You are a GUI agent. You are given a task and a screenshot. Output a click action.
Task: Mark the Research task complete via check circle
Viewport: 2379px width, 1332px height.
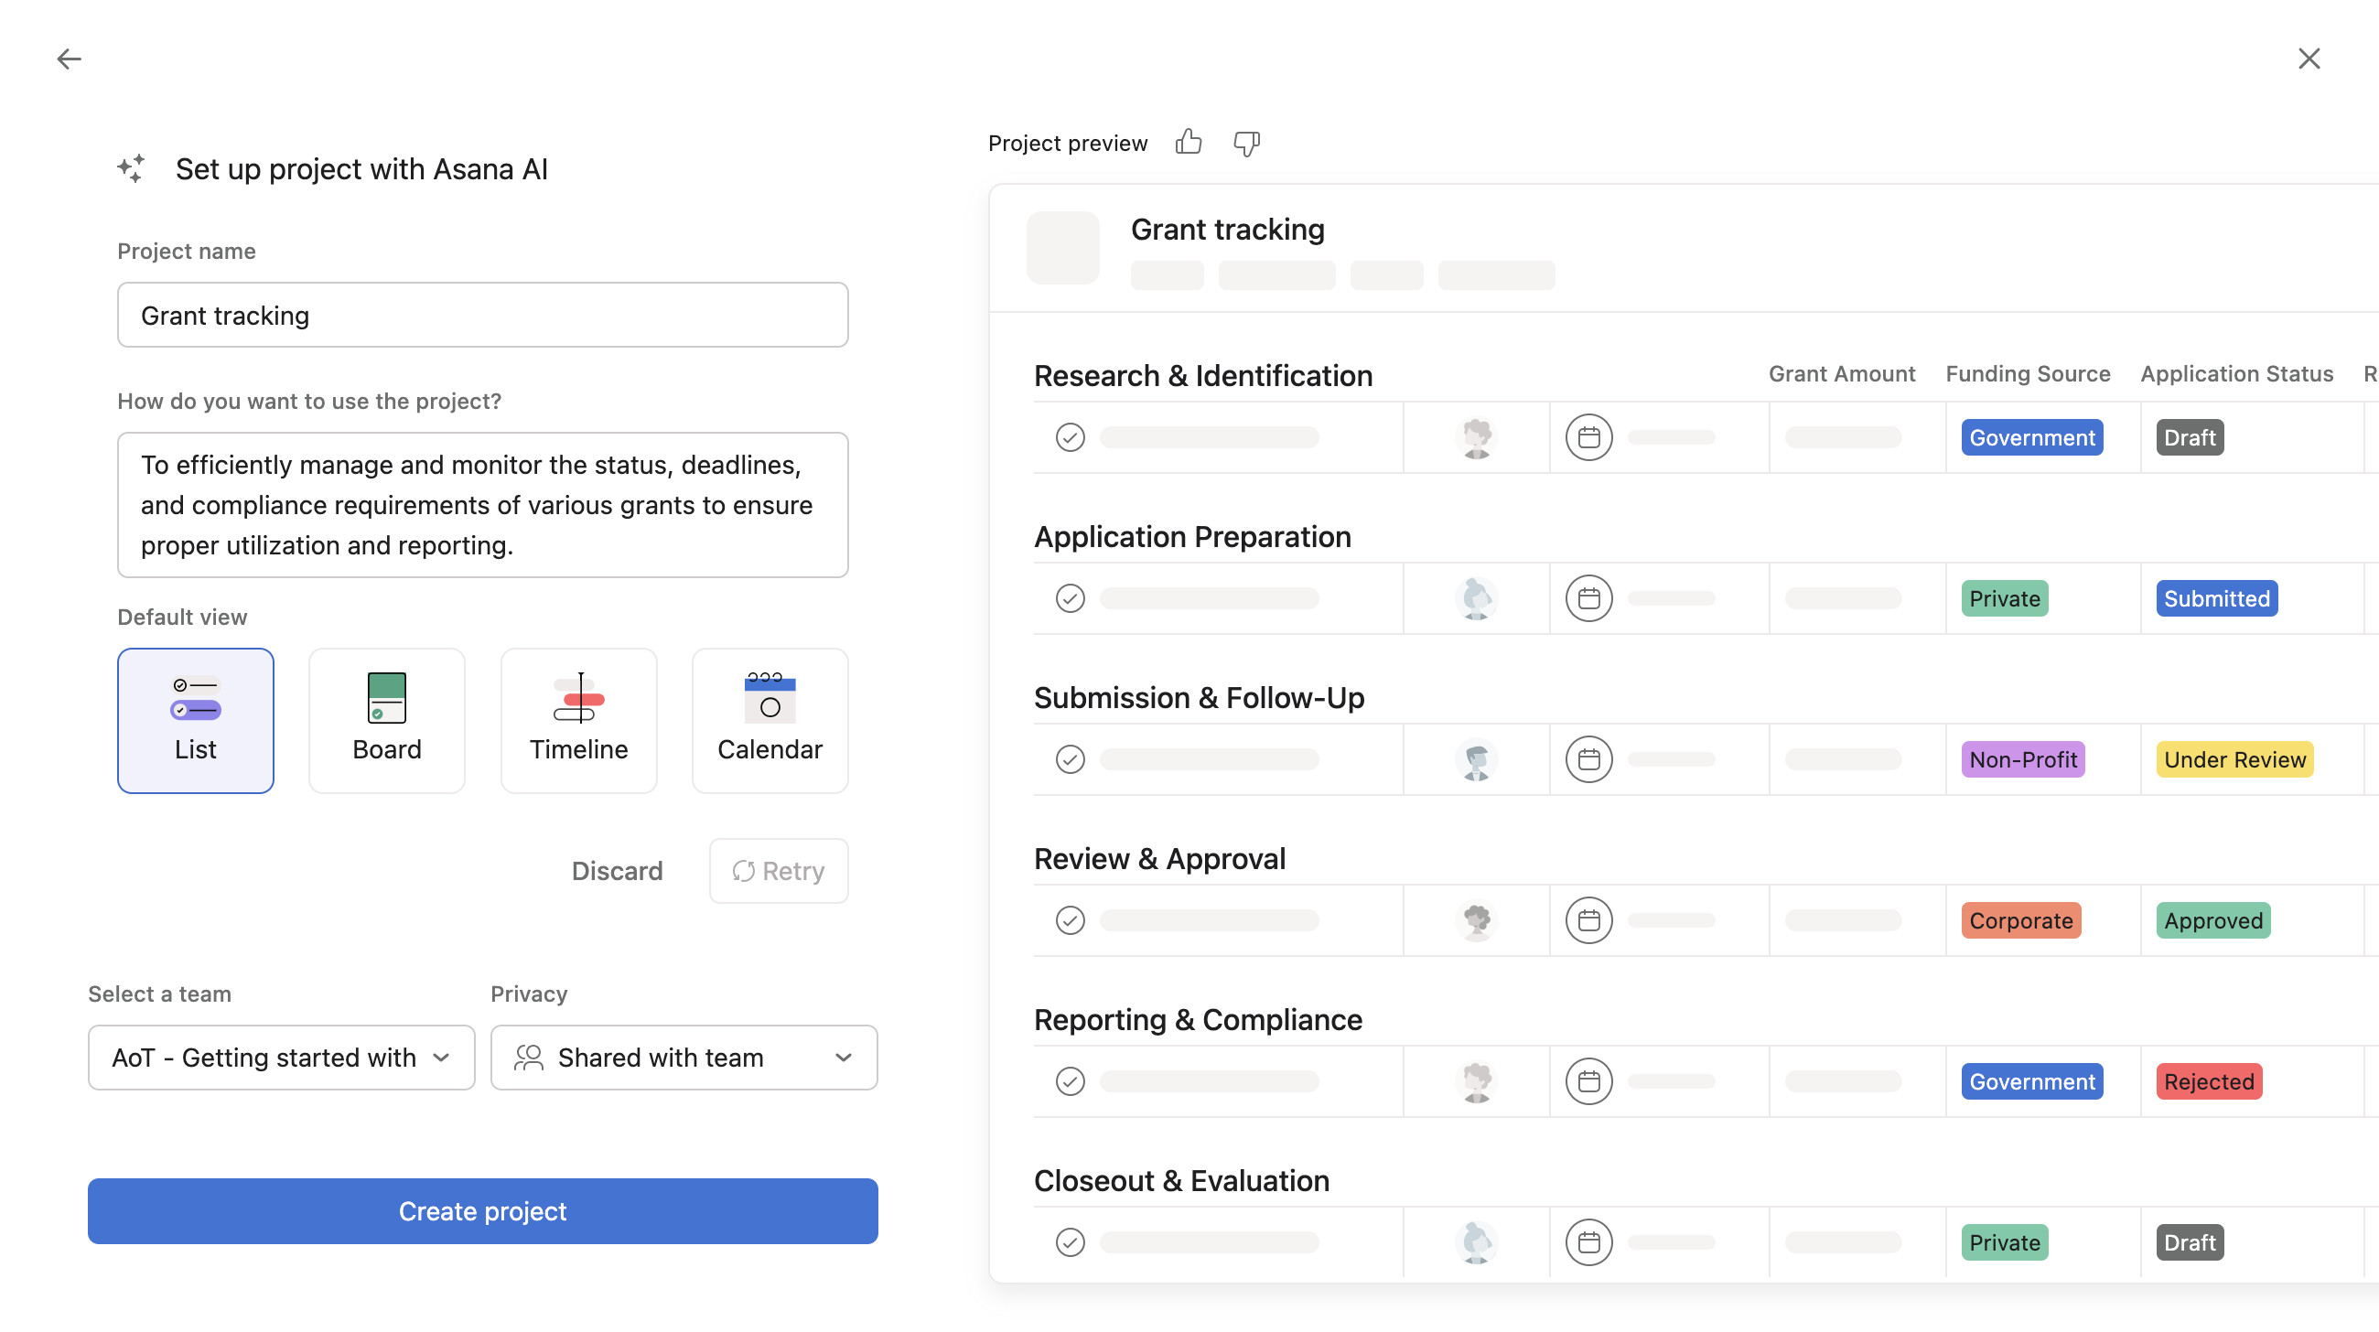point(1070,436)
